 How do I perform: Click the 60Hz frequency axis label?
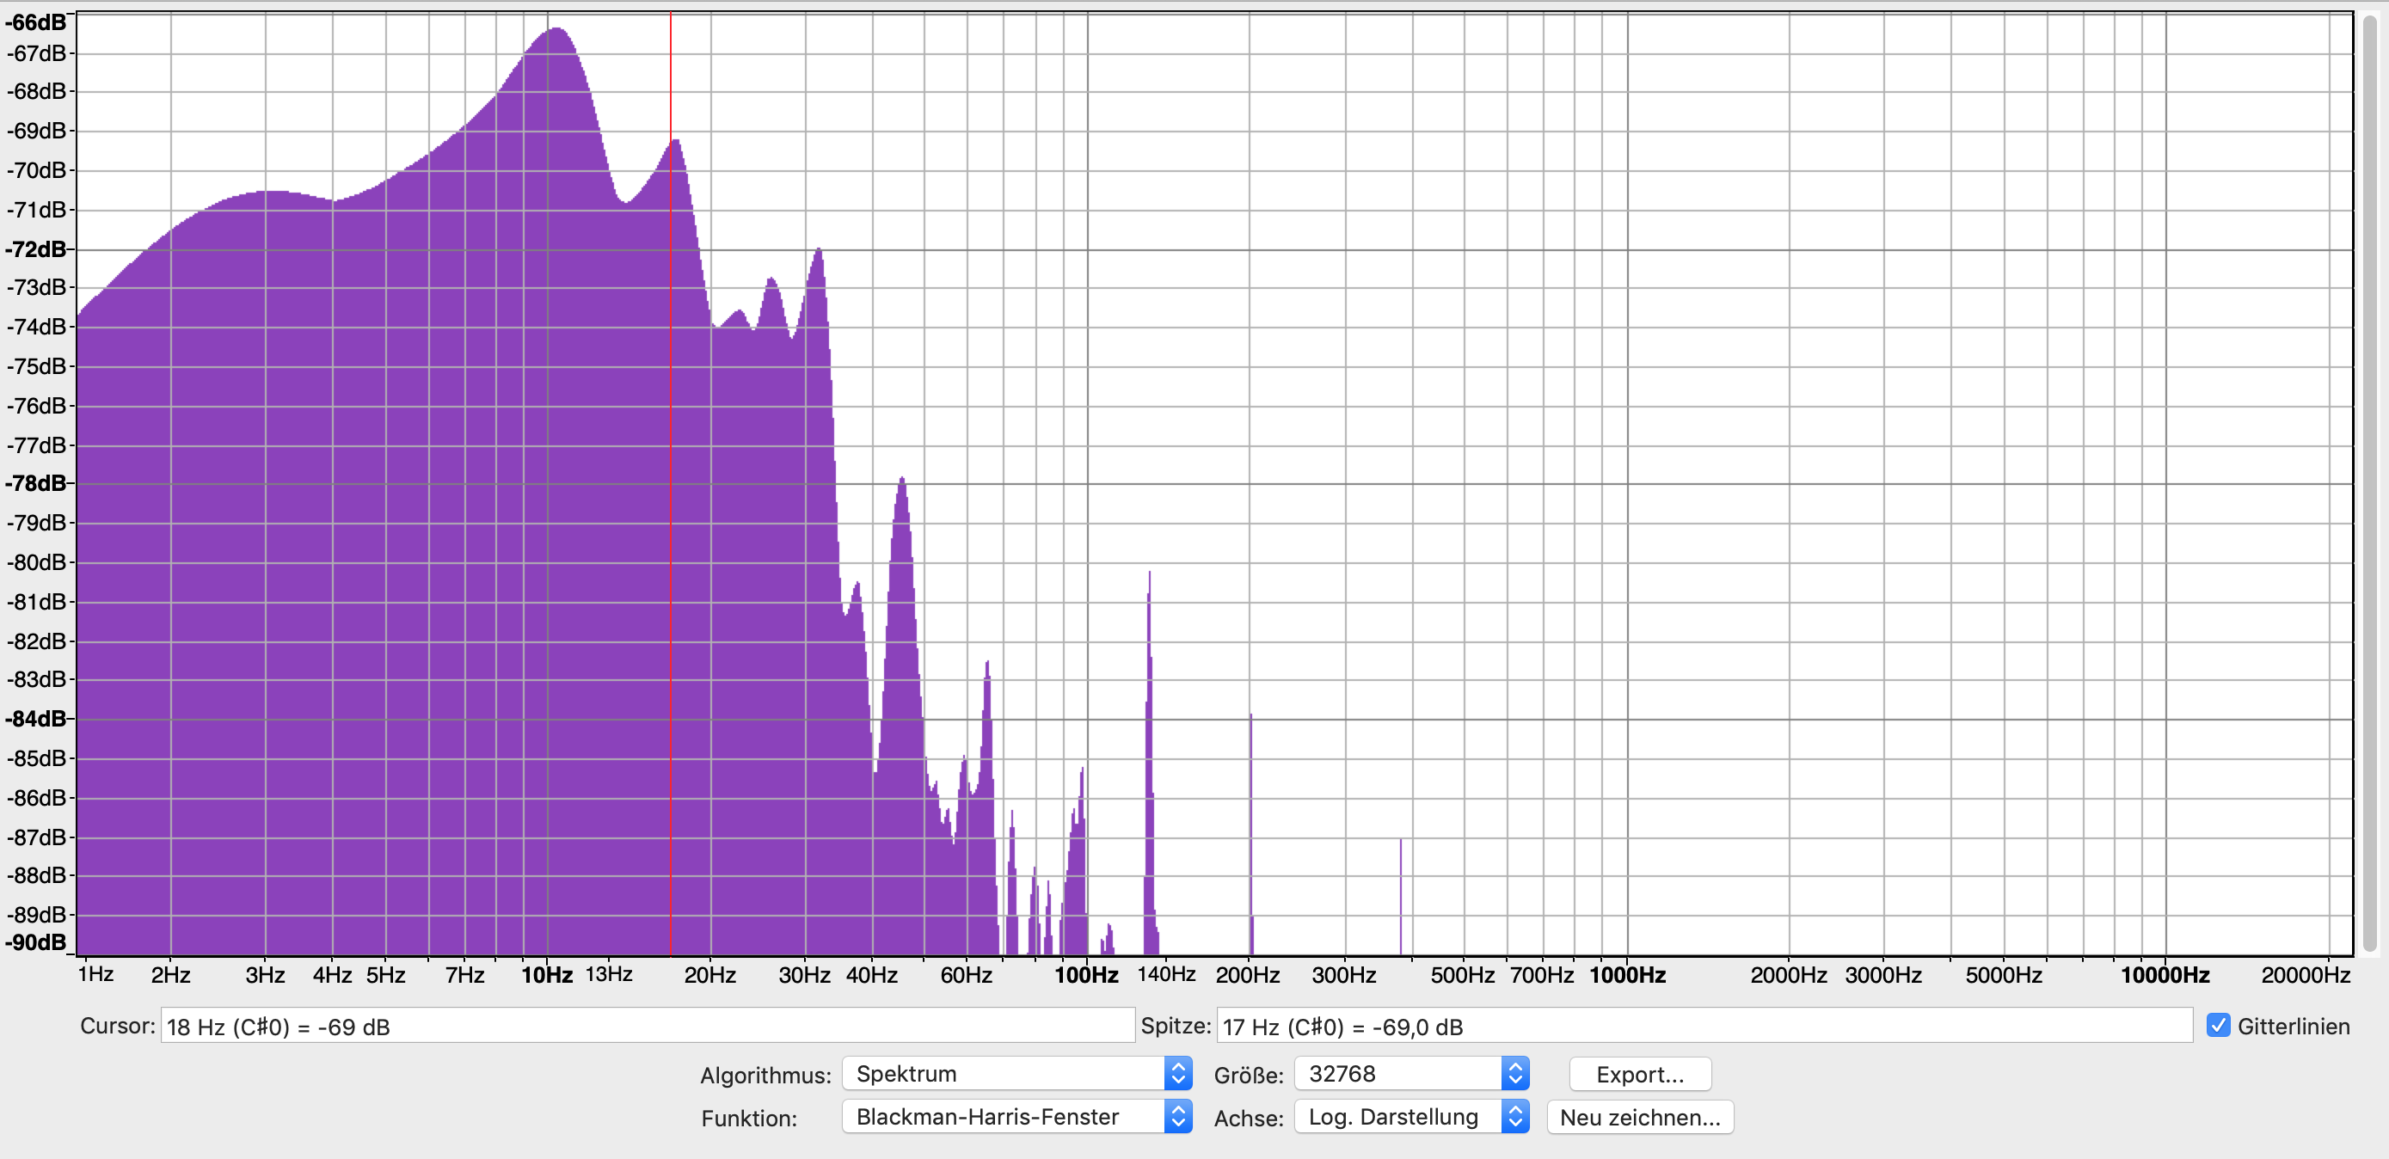(x=966, y=974)
